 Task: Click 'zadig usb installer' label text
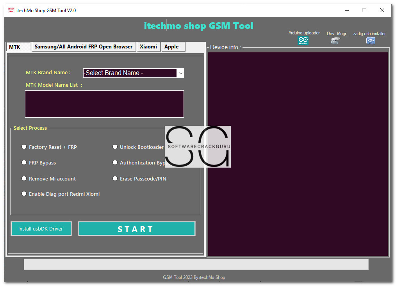point(369,34)
